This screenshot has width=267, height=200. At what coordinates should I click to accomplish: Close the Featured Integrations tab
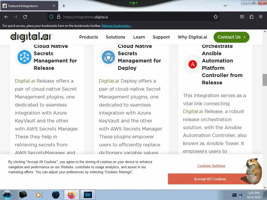click(x=54, y=6)
